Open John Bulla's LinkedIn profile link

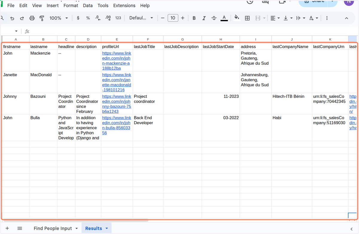(116, 125)
